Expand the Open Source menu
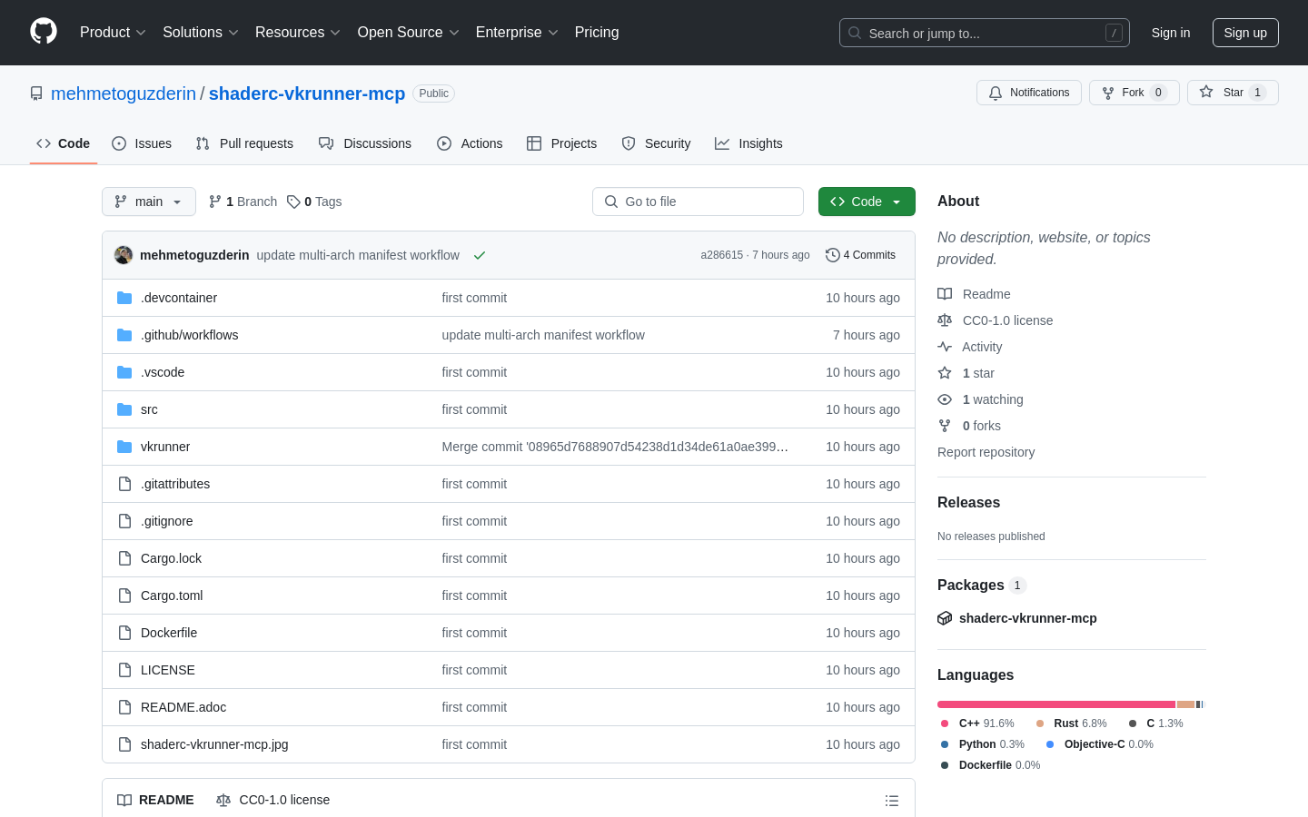 click(408, 33)
